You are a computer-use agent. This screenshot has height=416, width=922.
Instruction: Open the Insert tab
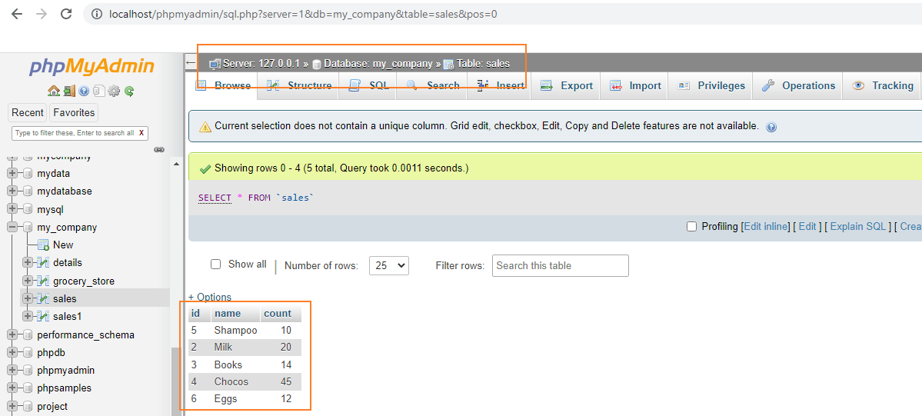coord(501,86)
